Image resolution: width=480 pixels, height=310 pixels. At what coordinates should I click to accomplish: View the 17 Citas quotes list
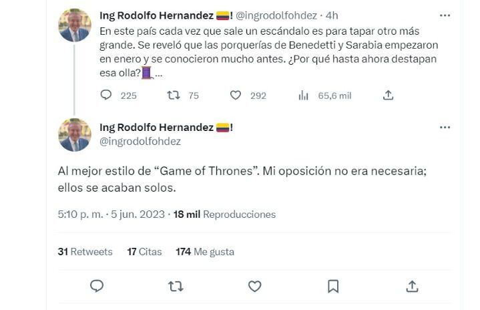coord(144,252)
